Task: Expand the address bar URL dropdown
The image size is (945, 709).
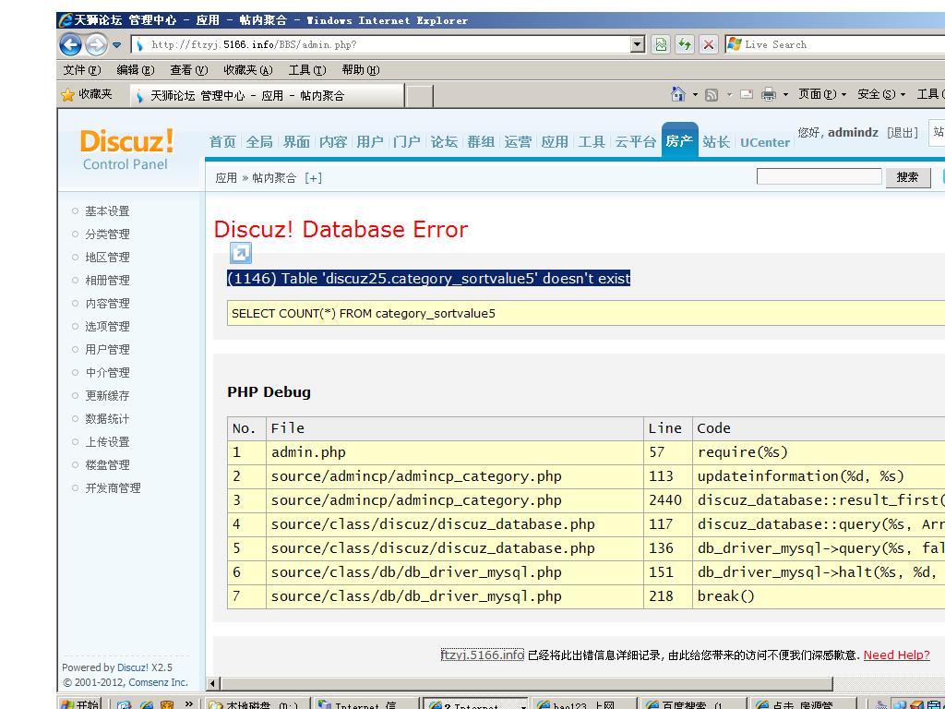Action: (x=638, y=44)
